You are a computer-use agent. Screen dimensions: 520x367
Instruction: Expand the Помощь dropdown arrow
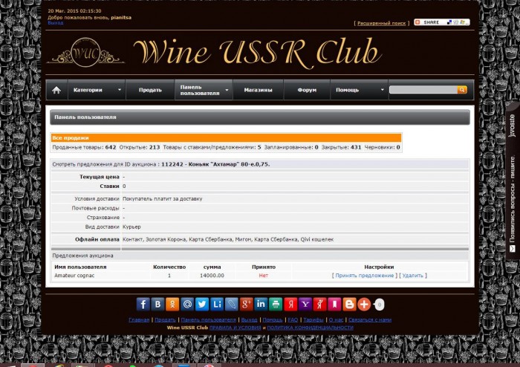click(x=382, y=90)
